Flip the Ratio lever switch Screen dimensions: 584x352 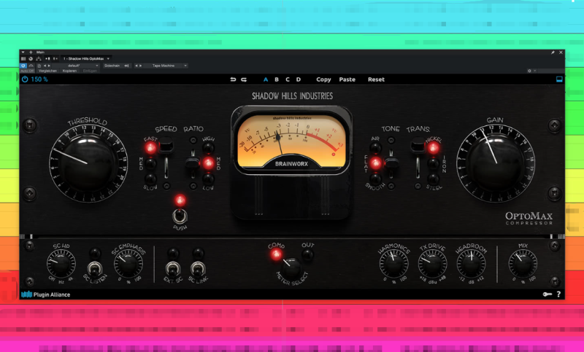coord(193,163)
